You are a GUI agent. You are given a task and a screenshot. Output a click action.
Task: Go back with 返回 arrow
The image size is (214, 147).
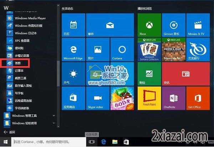coord(9,132)
